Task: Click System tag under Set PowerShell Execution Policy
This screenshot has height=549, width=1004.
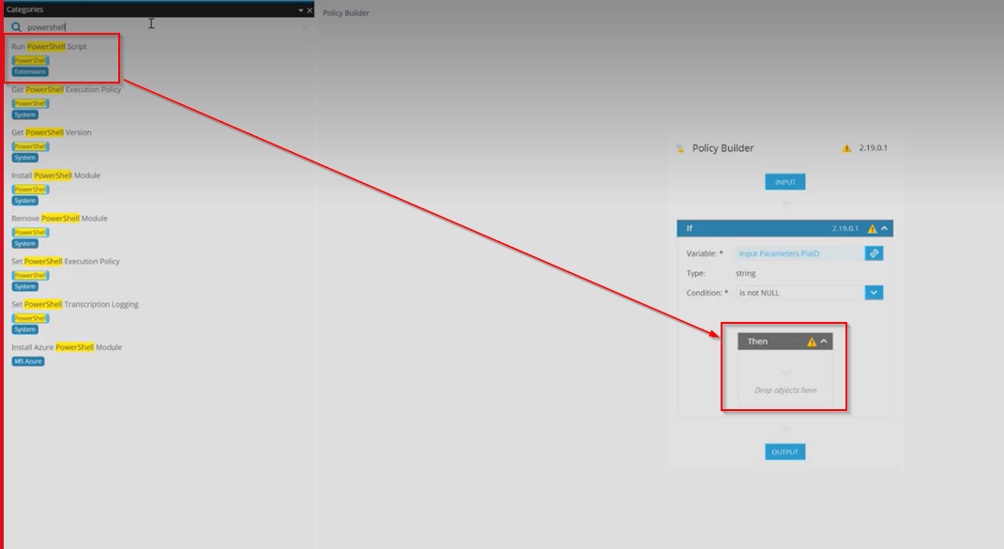Action: click(25, 286)
